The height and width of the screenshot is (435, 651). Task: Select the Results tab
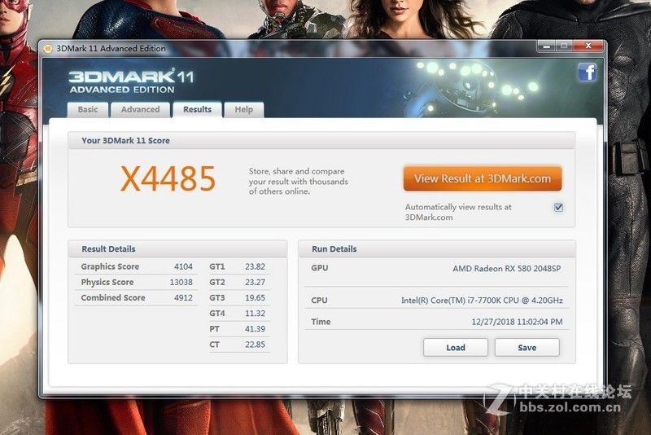[197, 110]
